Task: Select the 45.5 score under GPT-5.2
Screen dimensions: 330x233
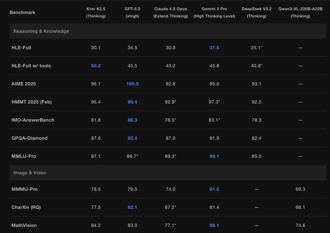Action: pyautogui.click(x=132, y=66)
